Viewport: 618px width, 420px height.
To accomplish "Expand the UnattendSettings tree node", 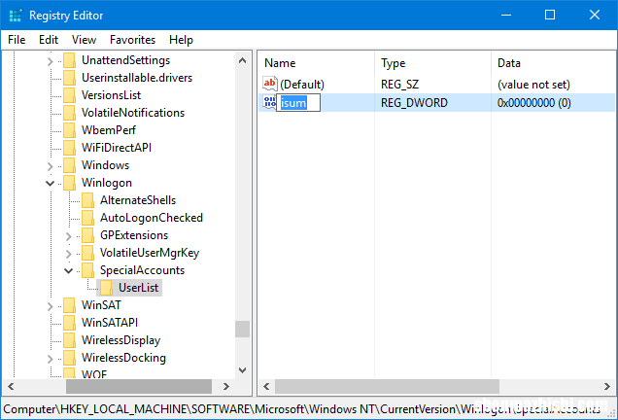I will 50,60.
